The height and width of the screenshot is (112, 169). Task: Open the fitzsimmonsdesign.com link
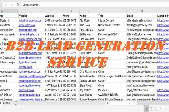click(30, 72)
